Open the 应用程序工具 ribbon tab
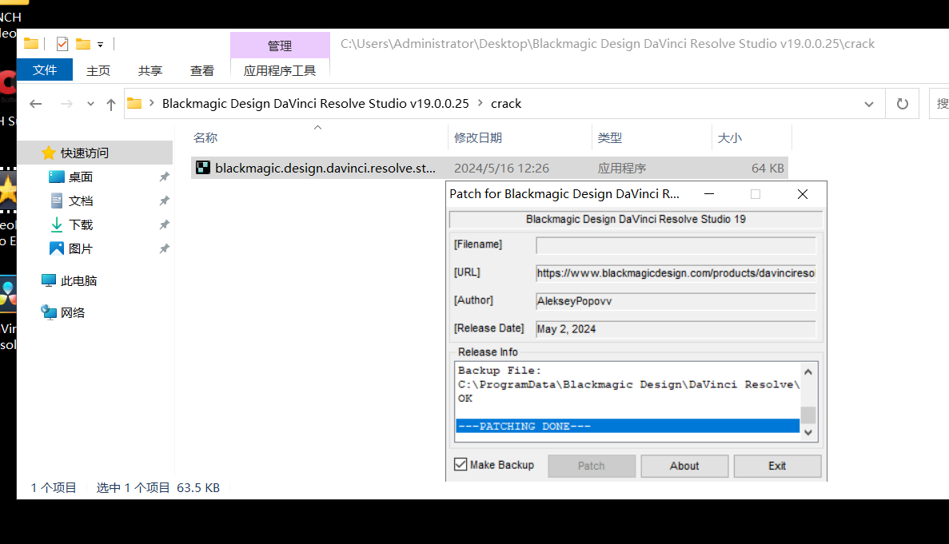This screenshot has width=949, height=544. [x=280, y=71]
